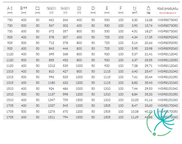Image resolution: width=182 pixels, height=144 pixels.
Task: Click the 55/45/20°C output column header
Action: point(65,8)
